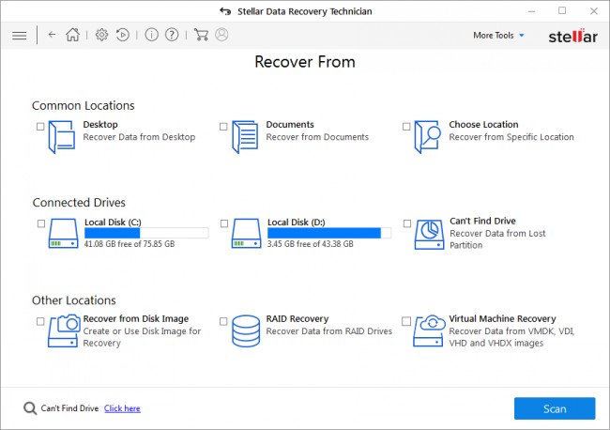610x430 pixels.
Task: Open the information icon
Action: coord(151,35)
